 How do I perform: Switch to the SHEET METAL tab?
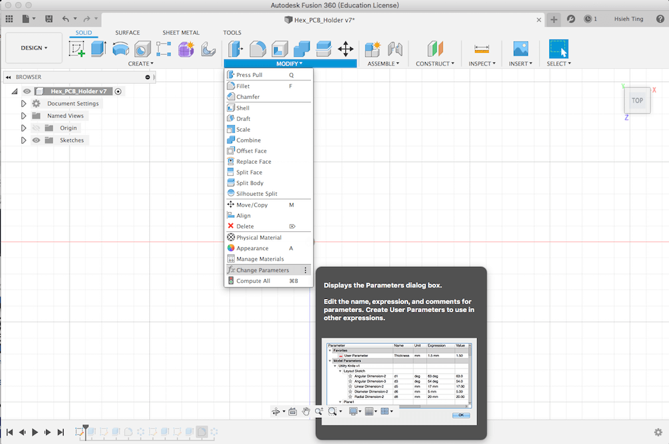(181, 33)
